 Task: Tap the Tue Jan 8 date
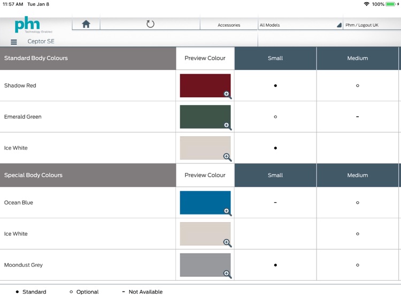pyautogui.click(x=38, y=4)
